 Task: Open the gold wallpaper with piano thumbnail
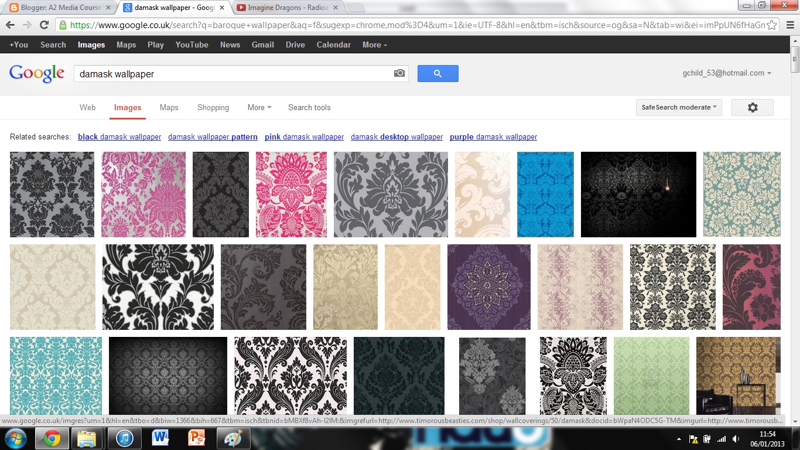[x=739, y=376]
